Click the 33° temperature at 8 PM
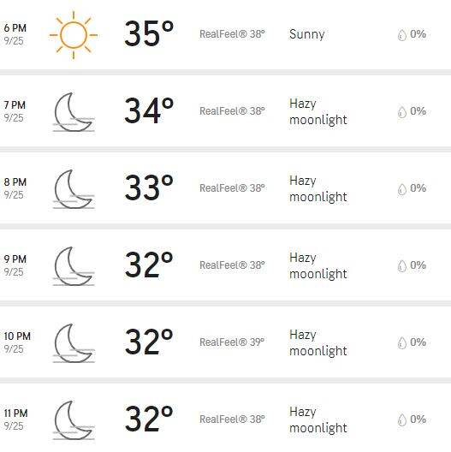Screen dimensions: 451x452 (149, 187)
